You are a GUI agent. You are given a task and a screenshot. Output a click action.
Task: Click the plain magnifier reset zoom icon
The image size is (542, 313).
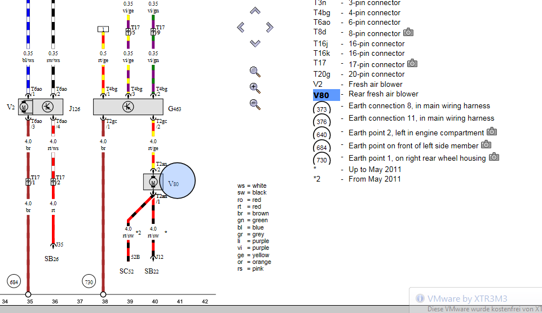click(255, 72)
